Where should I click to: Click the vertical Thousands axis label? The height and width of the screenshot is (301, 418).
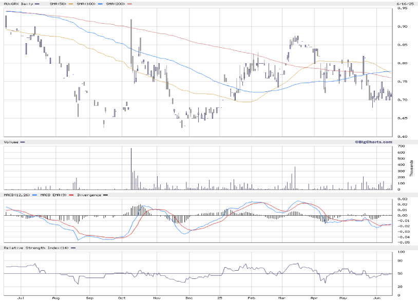412,168
